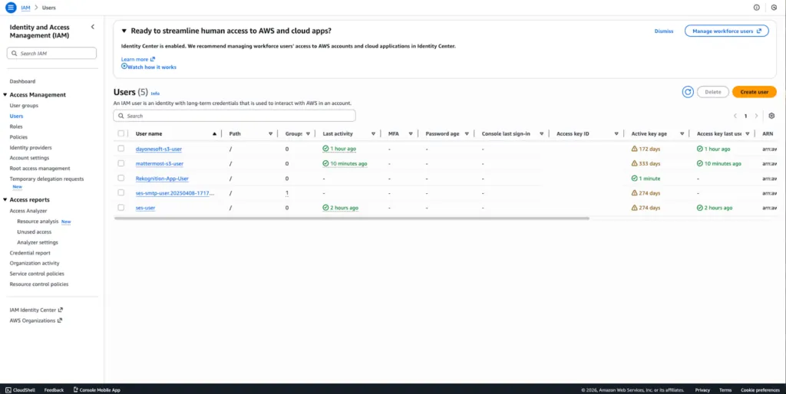Focus the users table Search field
Image resolution: width=786 pixels, height=394 pixels.
point(235,116)
